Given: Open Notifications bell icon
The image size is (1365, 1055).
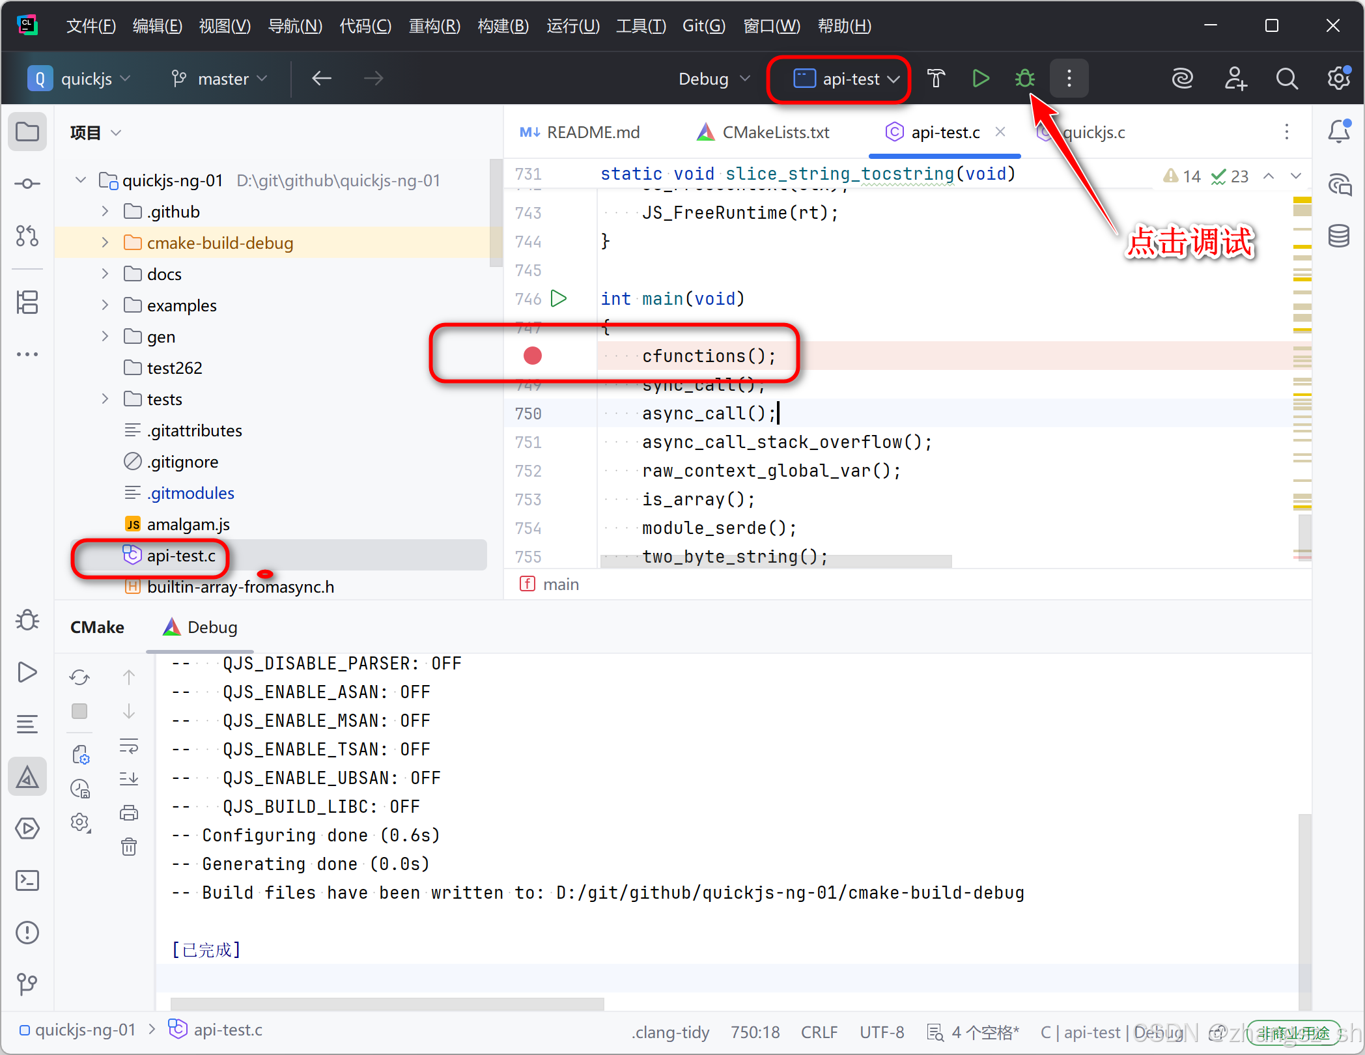Looking at the screenshot, I should point(1339,132).
